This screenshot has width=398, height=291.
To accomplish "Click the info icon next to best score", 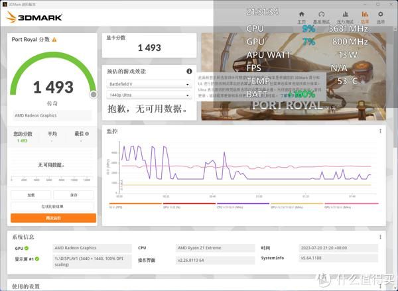I will click(x=87, y=133).
